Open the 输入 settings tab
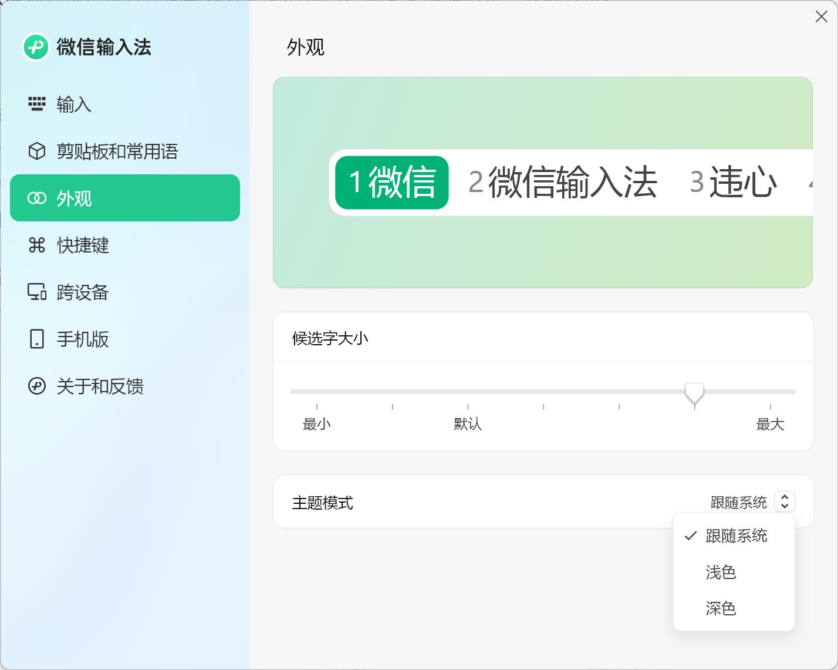Image resolution: width=838 pixels, height=670 pixels. tap(74, 105)
